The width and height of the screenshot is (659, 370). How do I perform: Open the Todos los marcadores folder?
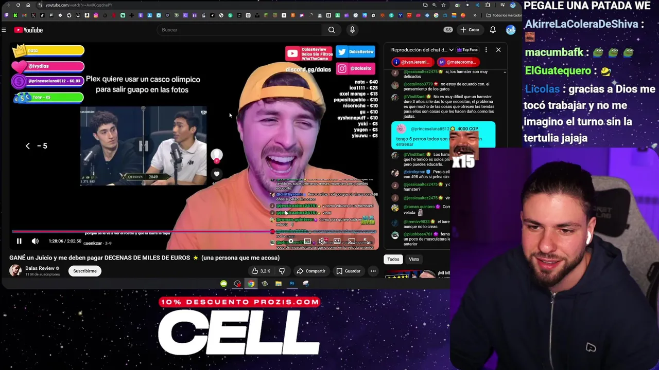(x=504, y=15)
